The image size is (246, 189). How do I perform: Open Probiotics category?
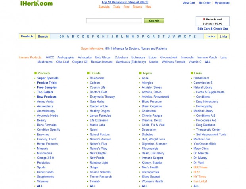43,163
